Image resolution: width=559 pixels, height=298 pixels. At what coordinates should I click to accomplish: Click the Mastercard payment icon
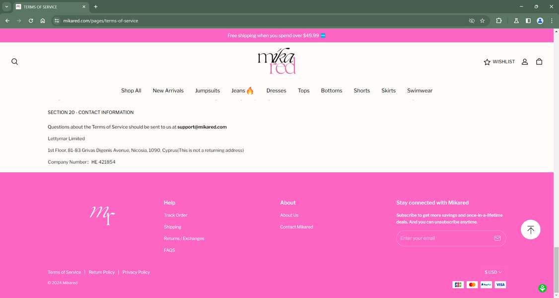pos(472,285)
